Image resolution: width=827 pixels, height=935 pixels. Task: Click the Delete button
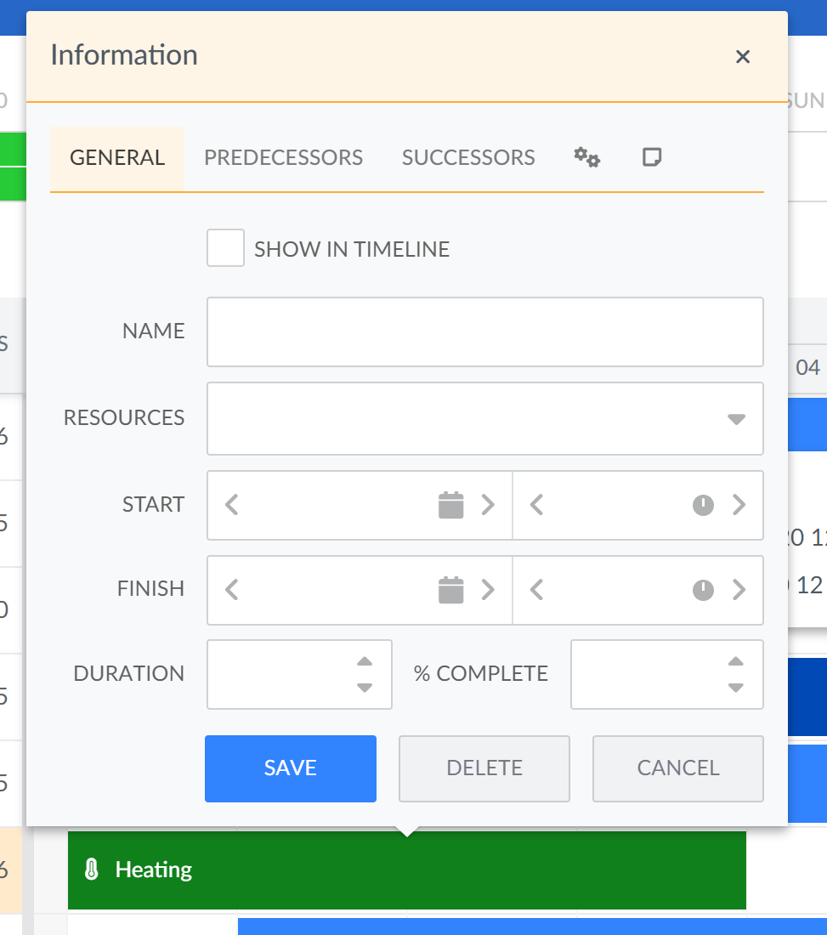[484, 768]
